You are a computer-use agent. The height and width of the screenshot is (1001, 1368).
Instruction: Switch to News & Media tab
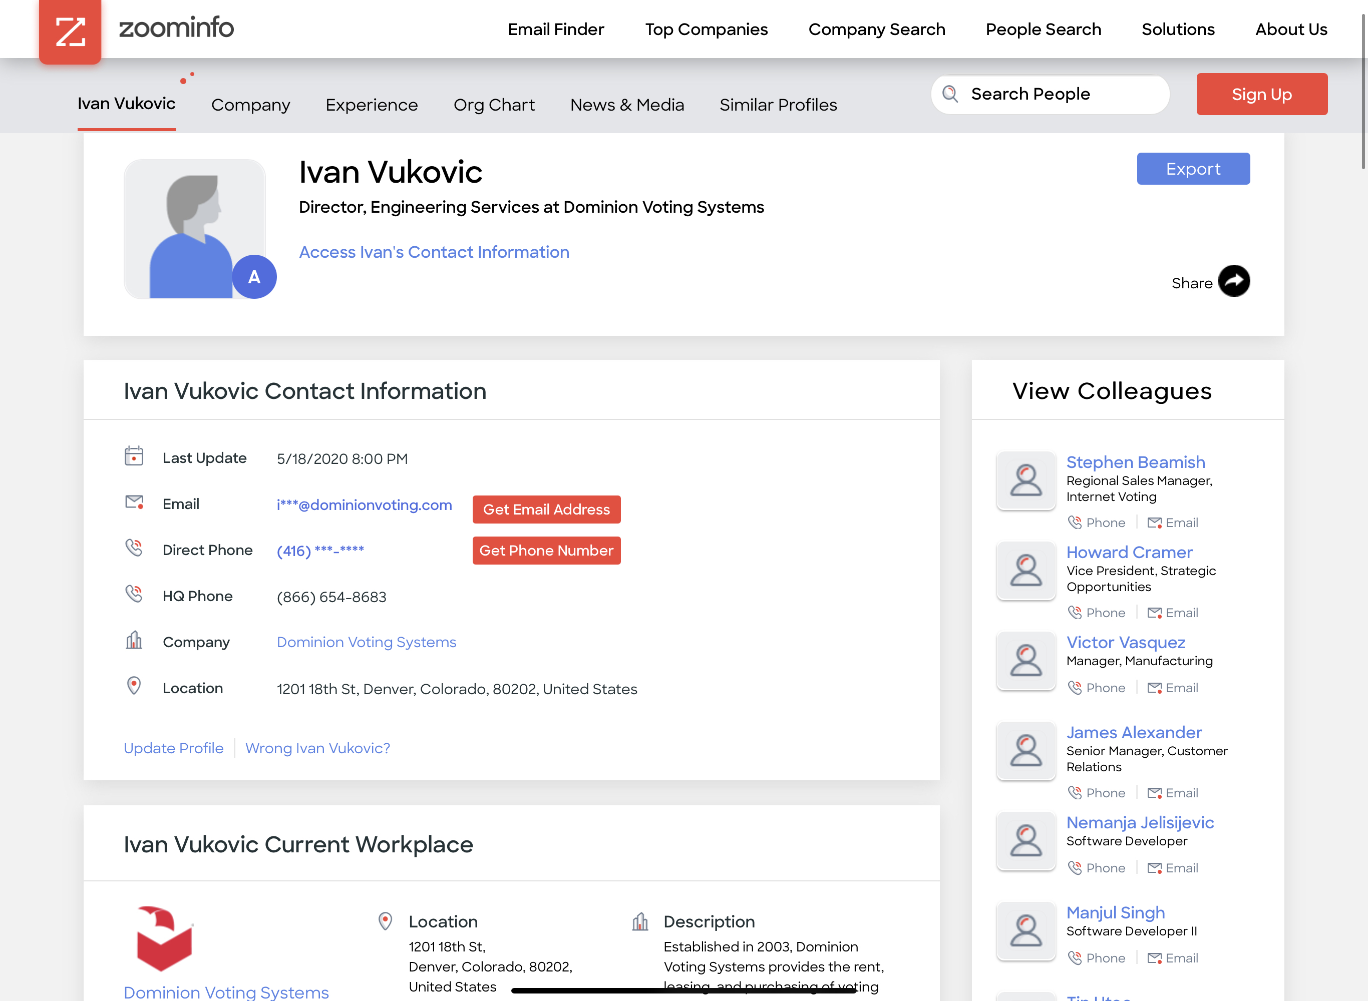(x=627, y=105)
